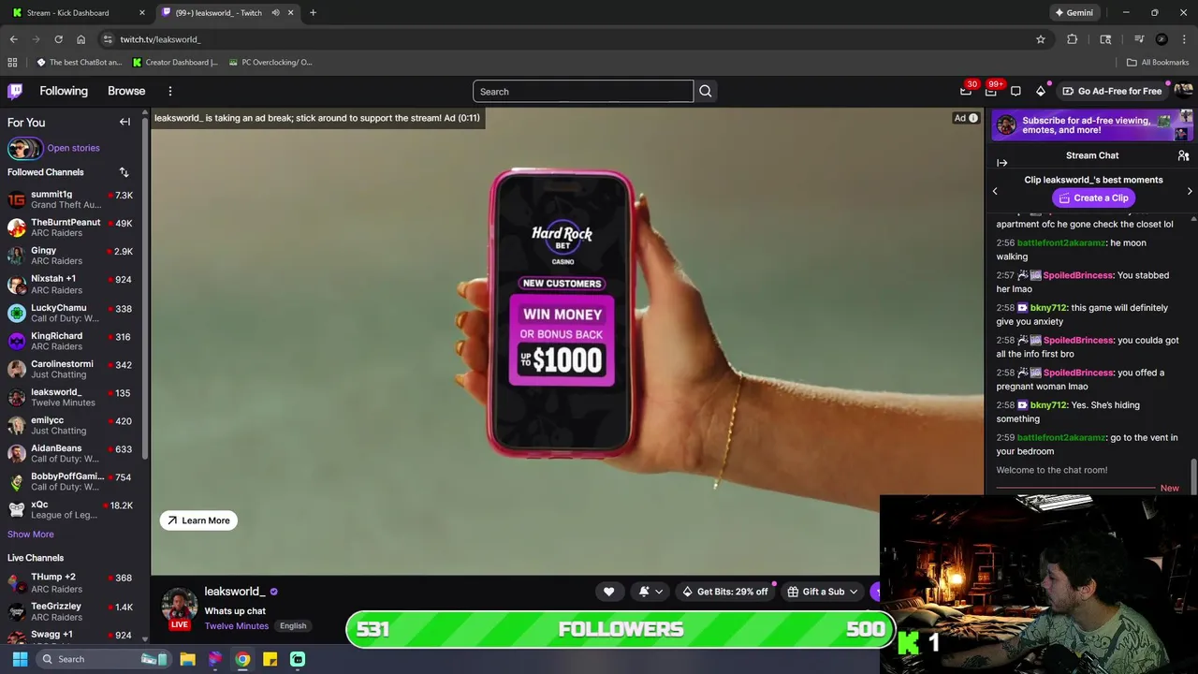Open All Bookmarks folder
1198x674 pixels.
point(1158,63)
